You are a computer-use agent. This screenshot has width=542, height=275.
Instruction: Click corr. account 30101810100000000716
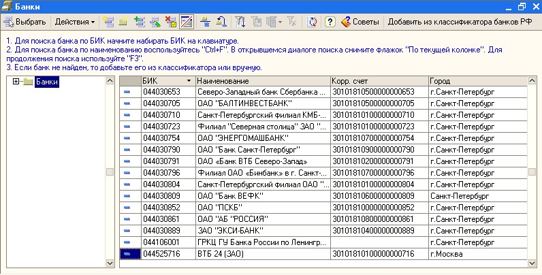(x=379, y=254)
